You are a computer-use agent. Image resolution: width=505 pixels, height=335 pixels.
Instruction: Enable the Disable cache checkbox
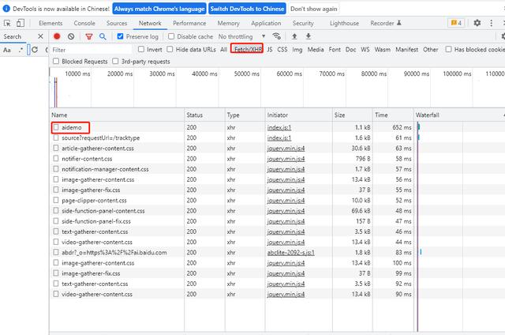[172, 36]
